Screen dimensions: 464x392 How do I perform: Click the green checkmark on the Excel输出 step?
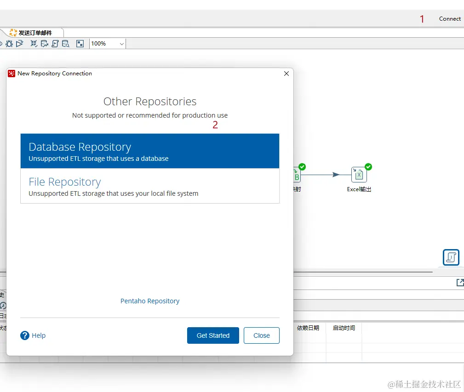click(368, 167)
